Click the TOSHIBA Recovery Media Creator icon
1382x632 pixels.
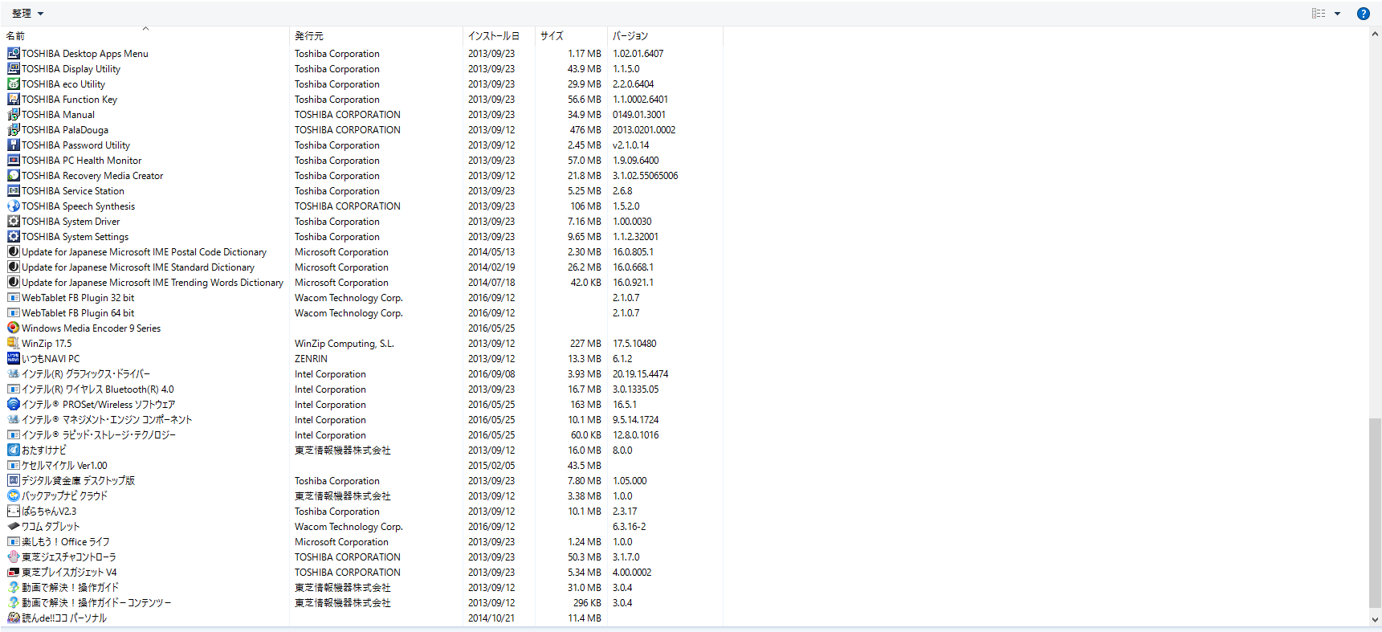pyautogui.click(x=13, y=176)
